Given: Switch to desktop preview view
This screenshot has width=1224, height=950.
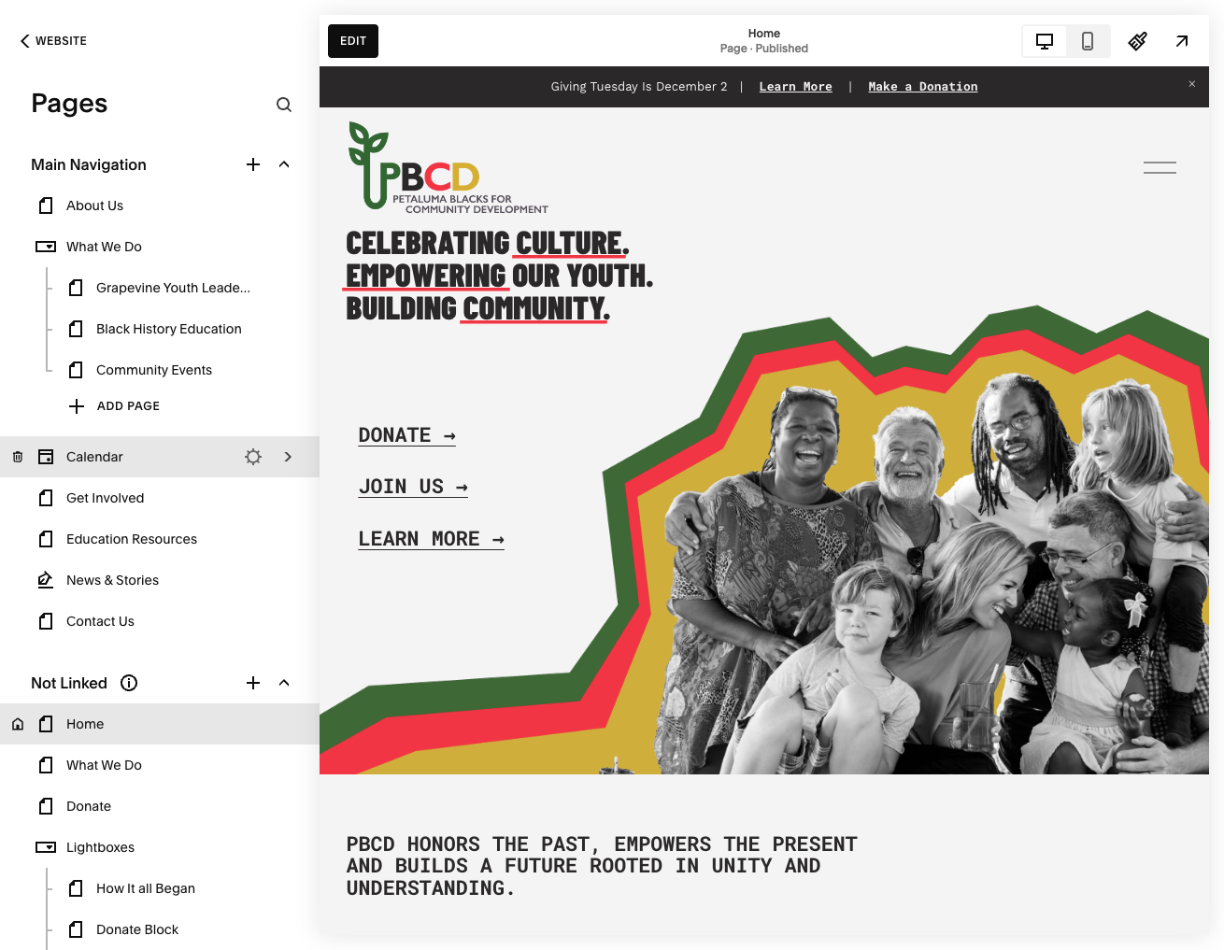Looking at the screenshot, I should [1045, 41].
